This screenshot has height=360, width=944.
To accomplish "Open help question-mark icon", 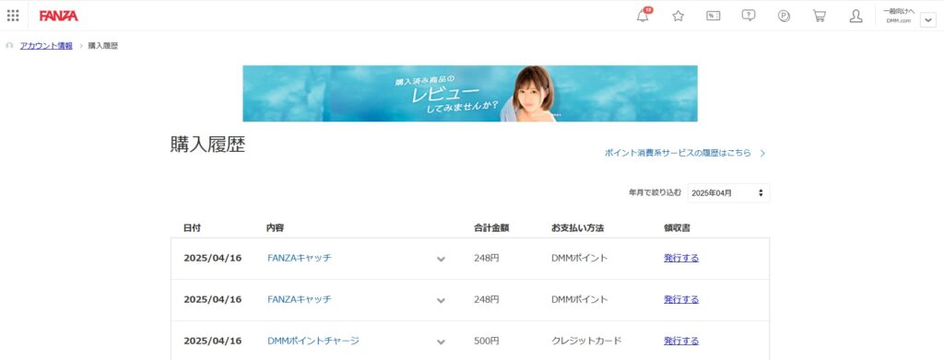I will point(749,17).
